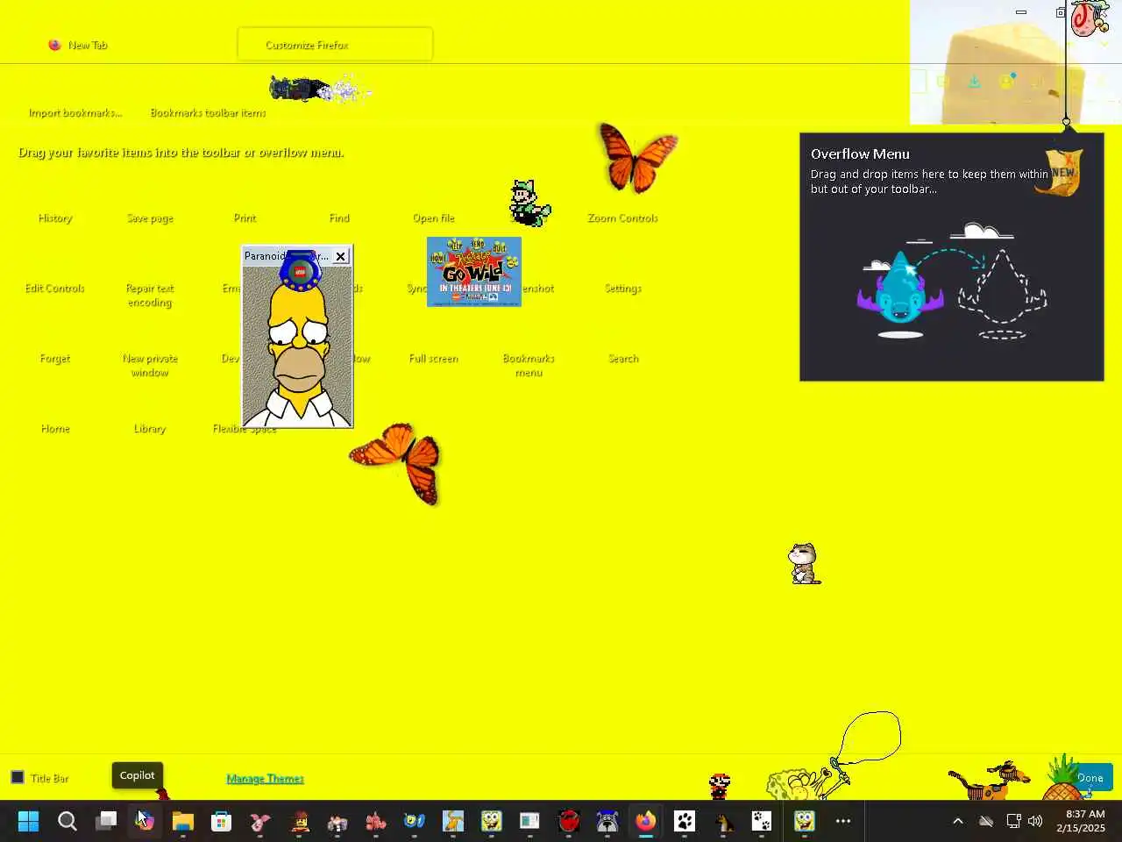Click the Manage Themes link
This screenshot has width=1122, height=842.
265,779
